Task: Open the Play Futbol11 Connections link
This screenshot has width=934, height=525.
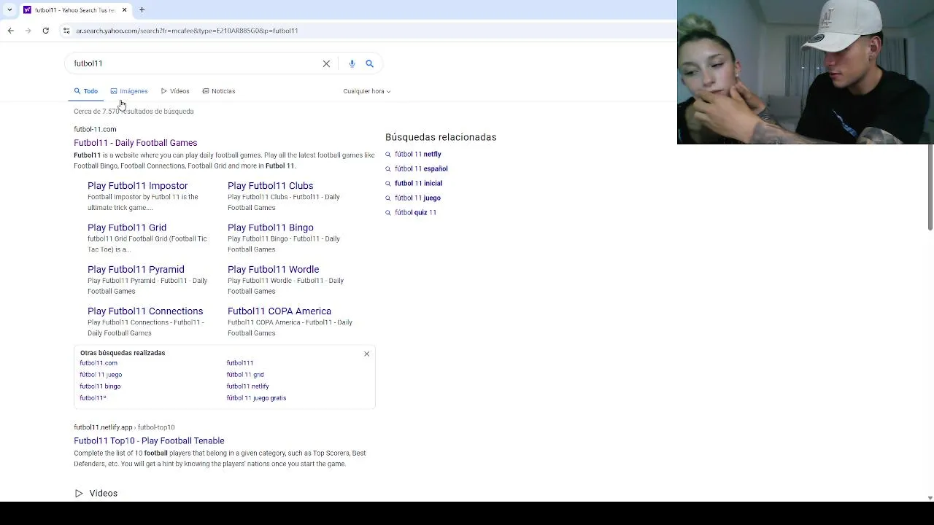Action: (x=145, y=311)
